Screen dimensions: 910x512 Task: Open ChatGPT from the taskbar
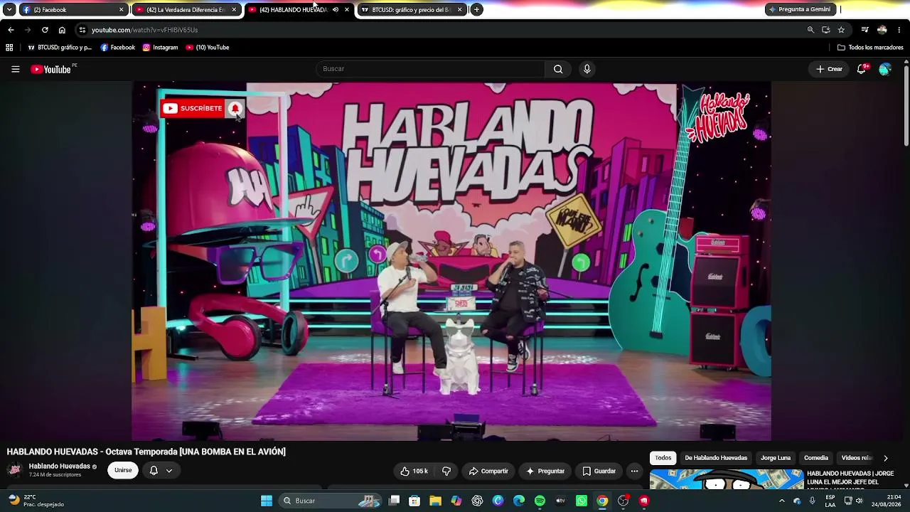477,501
